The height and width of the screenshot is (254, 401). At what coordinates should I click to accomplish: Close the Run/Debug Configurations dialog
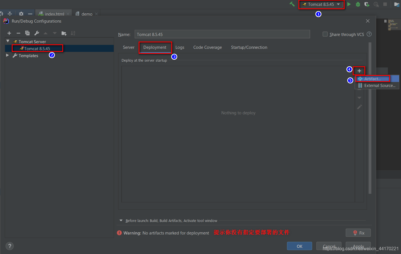click(x=368, y=21)
